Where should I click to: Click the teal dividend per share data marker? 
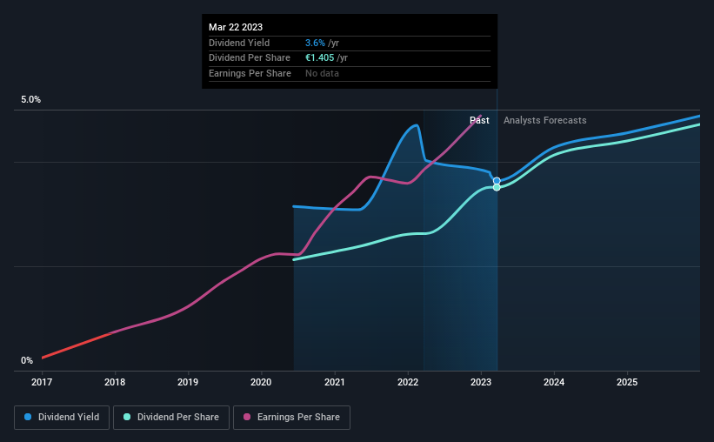[497, 187]
